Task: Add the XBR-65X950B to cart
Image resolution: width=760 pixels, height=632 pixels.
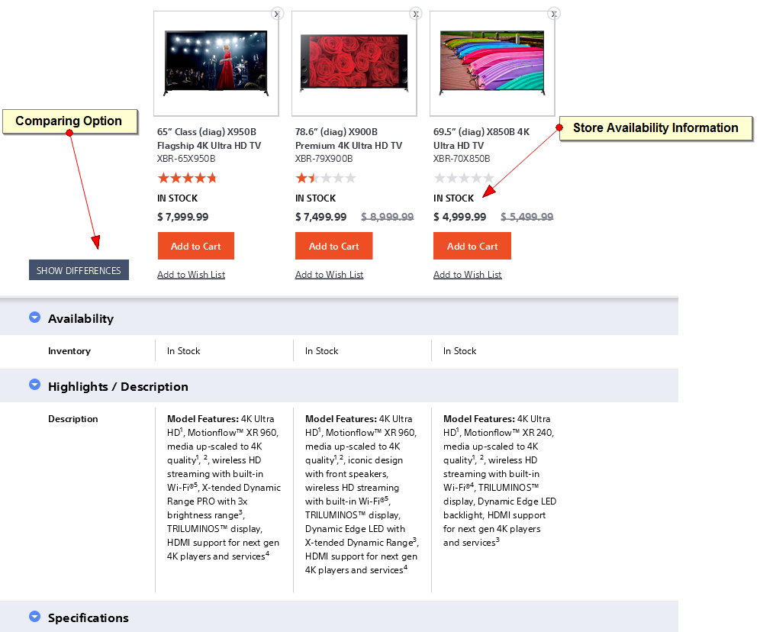Action: coord(196,246)
